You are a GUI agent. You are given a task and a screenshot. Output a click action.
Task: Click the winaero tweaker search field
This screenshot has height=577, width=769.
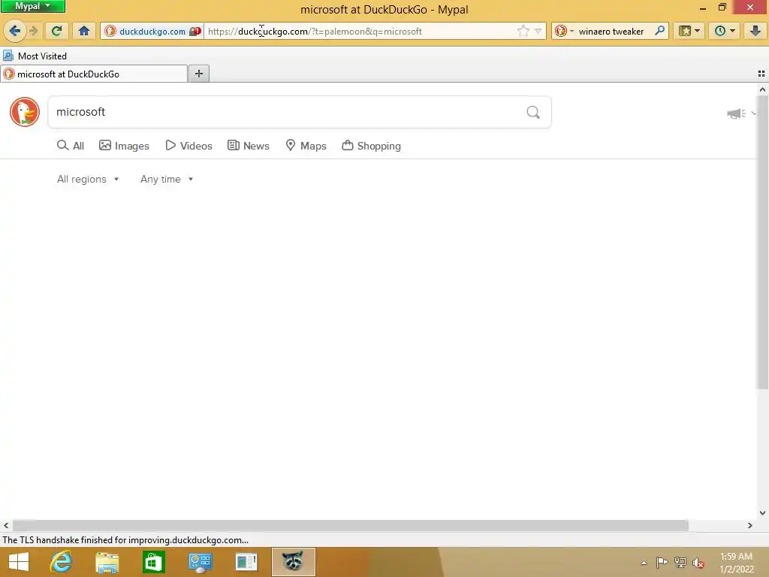tap(611, 31)
